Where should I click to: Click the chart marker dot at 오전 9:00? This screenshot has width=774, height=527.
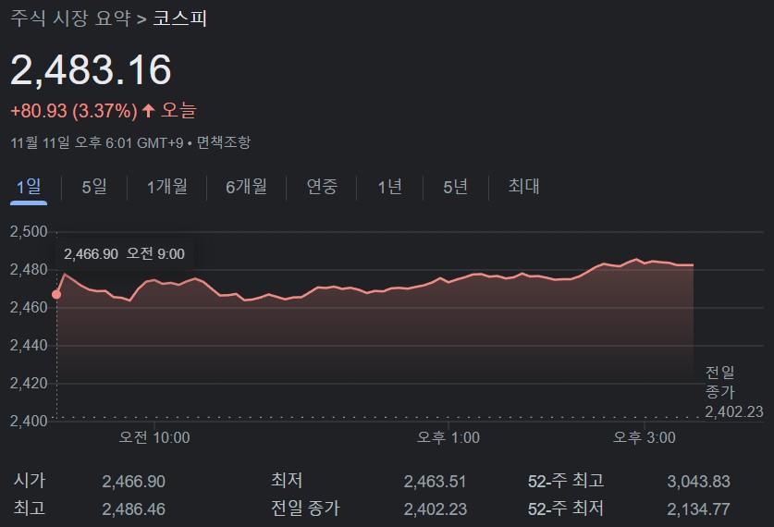[56, 295]
